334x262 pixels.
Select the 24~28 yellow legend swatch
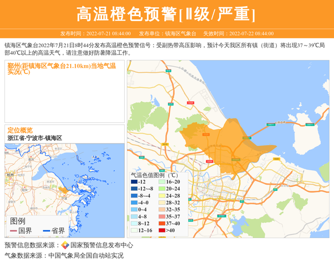tap(162, 196)
